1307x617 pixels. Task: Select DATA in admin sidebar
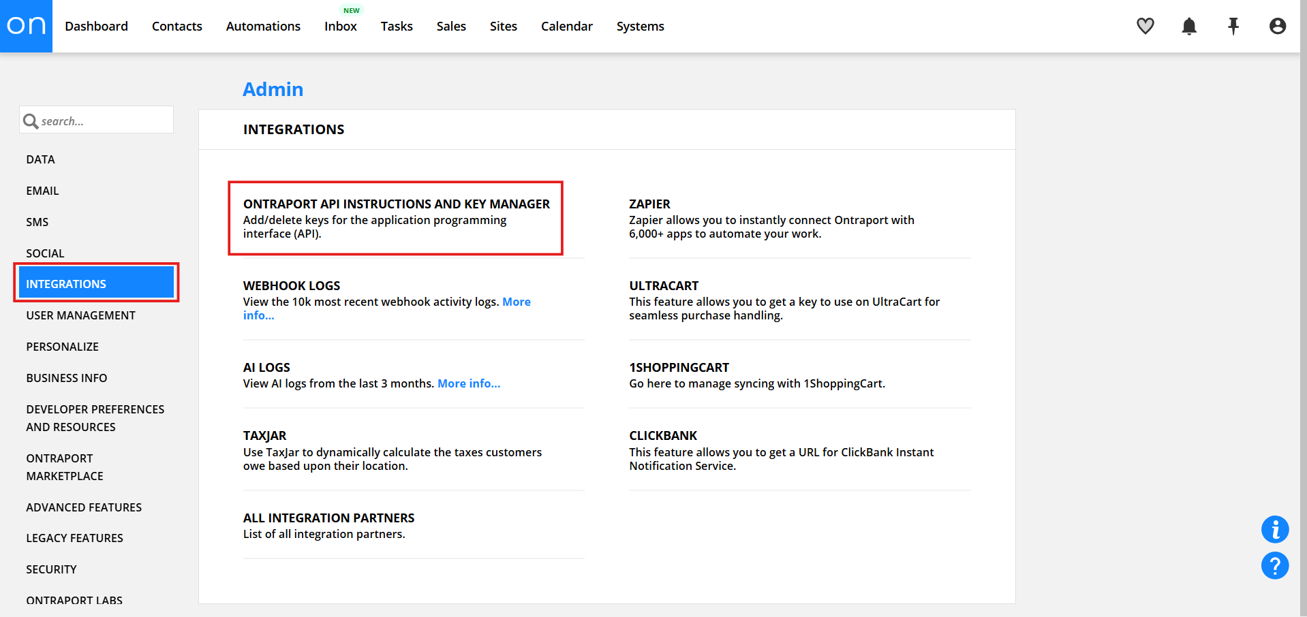pos(40,159)
